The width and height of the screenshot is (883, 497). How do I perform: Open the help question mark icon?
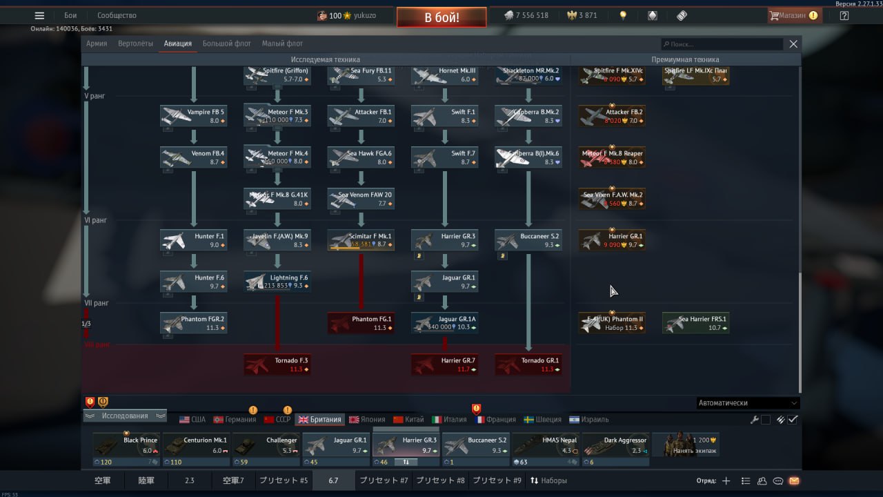(x=844, y=15)
